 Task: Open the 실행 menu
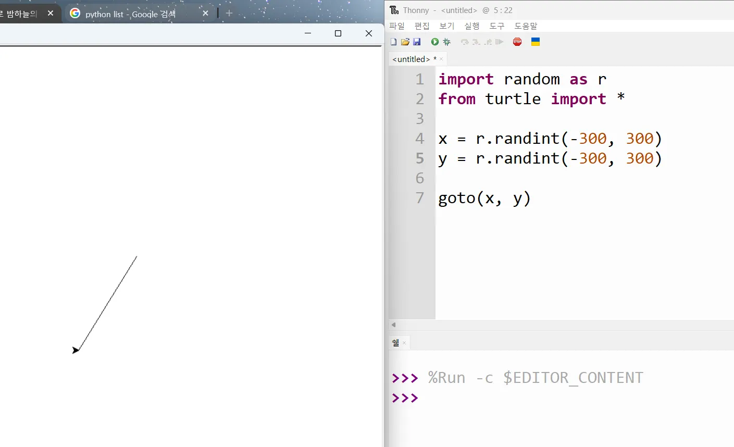[472, 26]
